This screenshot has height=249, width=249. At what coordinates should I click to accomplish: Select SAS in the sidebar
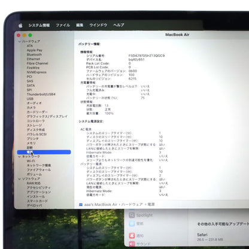click(30, 81)
